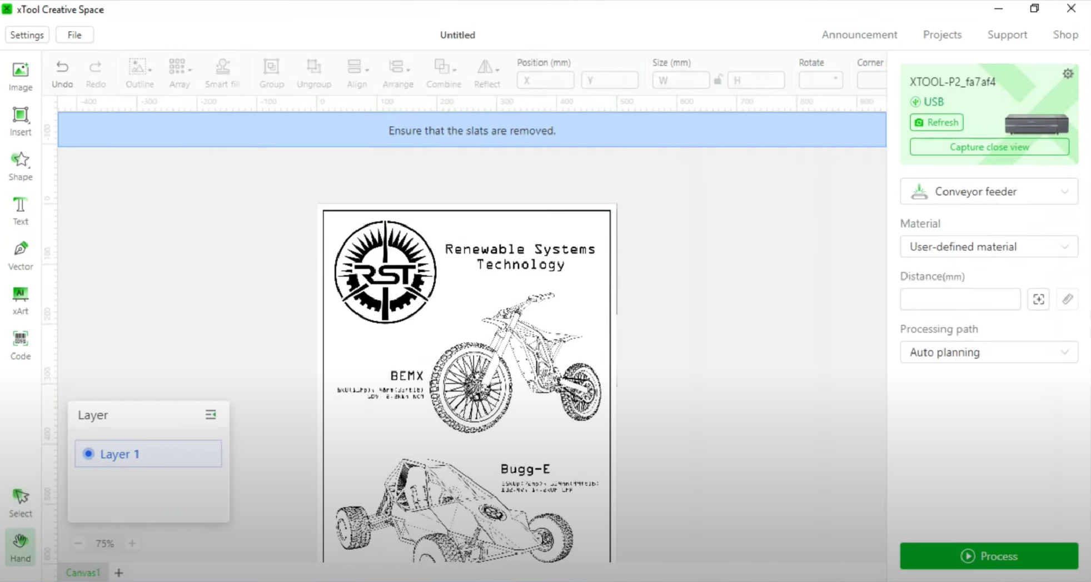Click the Distance input field
This screenshot has width=1091, height=582.
pos(960,300)
